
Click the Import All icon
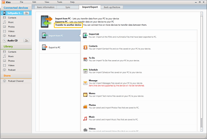(x=85, y=36)
